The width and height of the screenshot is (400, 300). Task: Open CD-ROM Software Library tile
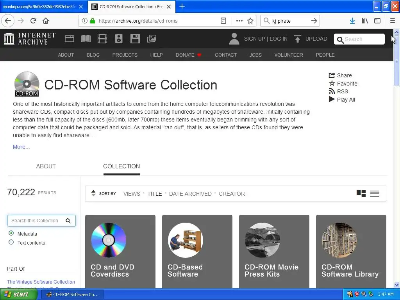(x=351, y=252)
